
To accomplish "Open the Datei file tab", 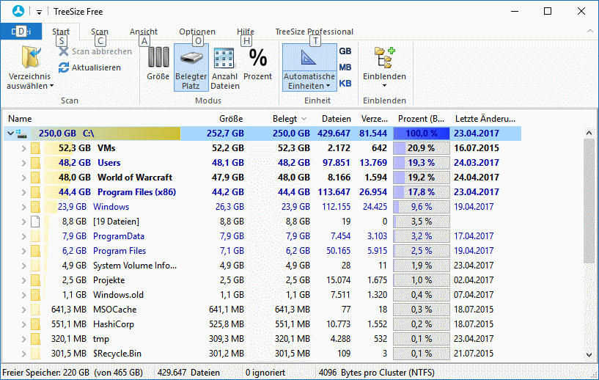I will coord(21,32).
